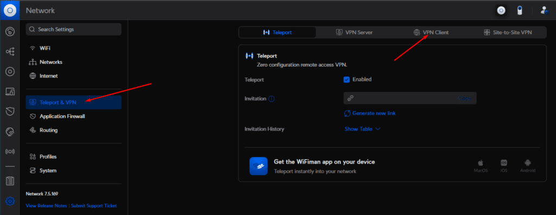This screenshot has width=556, height=215.
Task: Open the WiFi insights icon in sidebar
Action: tap(10, 132)
